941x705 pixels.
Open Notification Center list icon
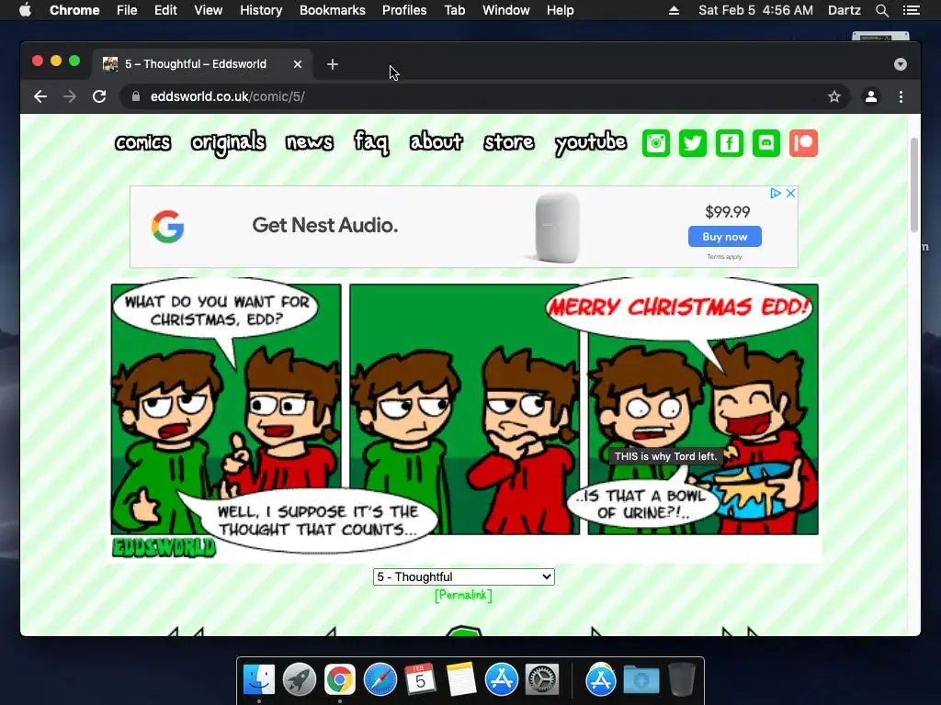[911, 10]
